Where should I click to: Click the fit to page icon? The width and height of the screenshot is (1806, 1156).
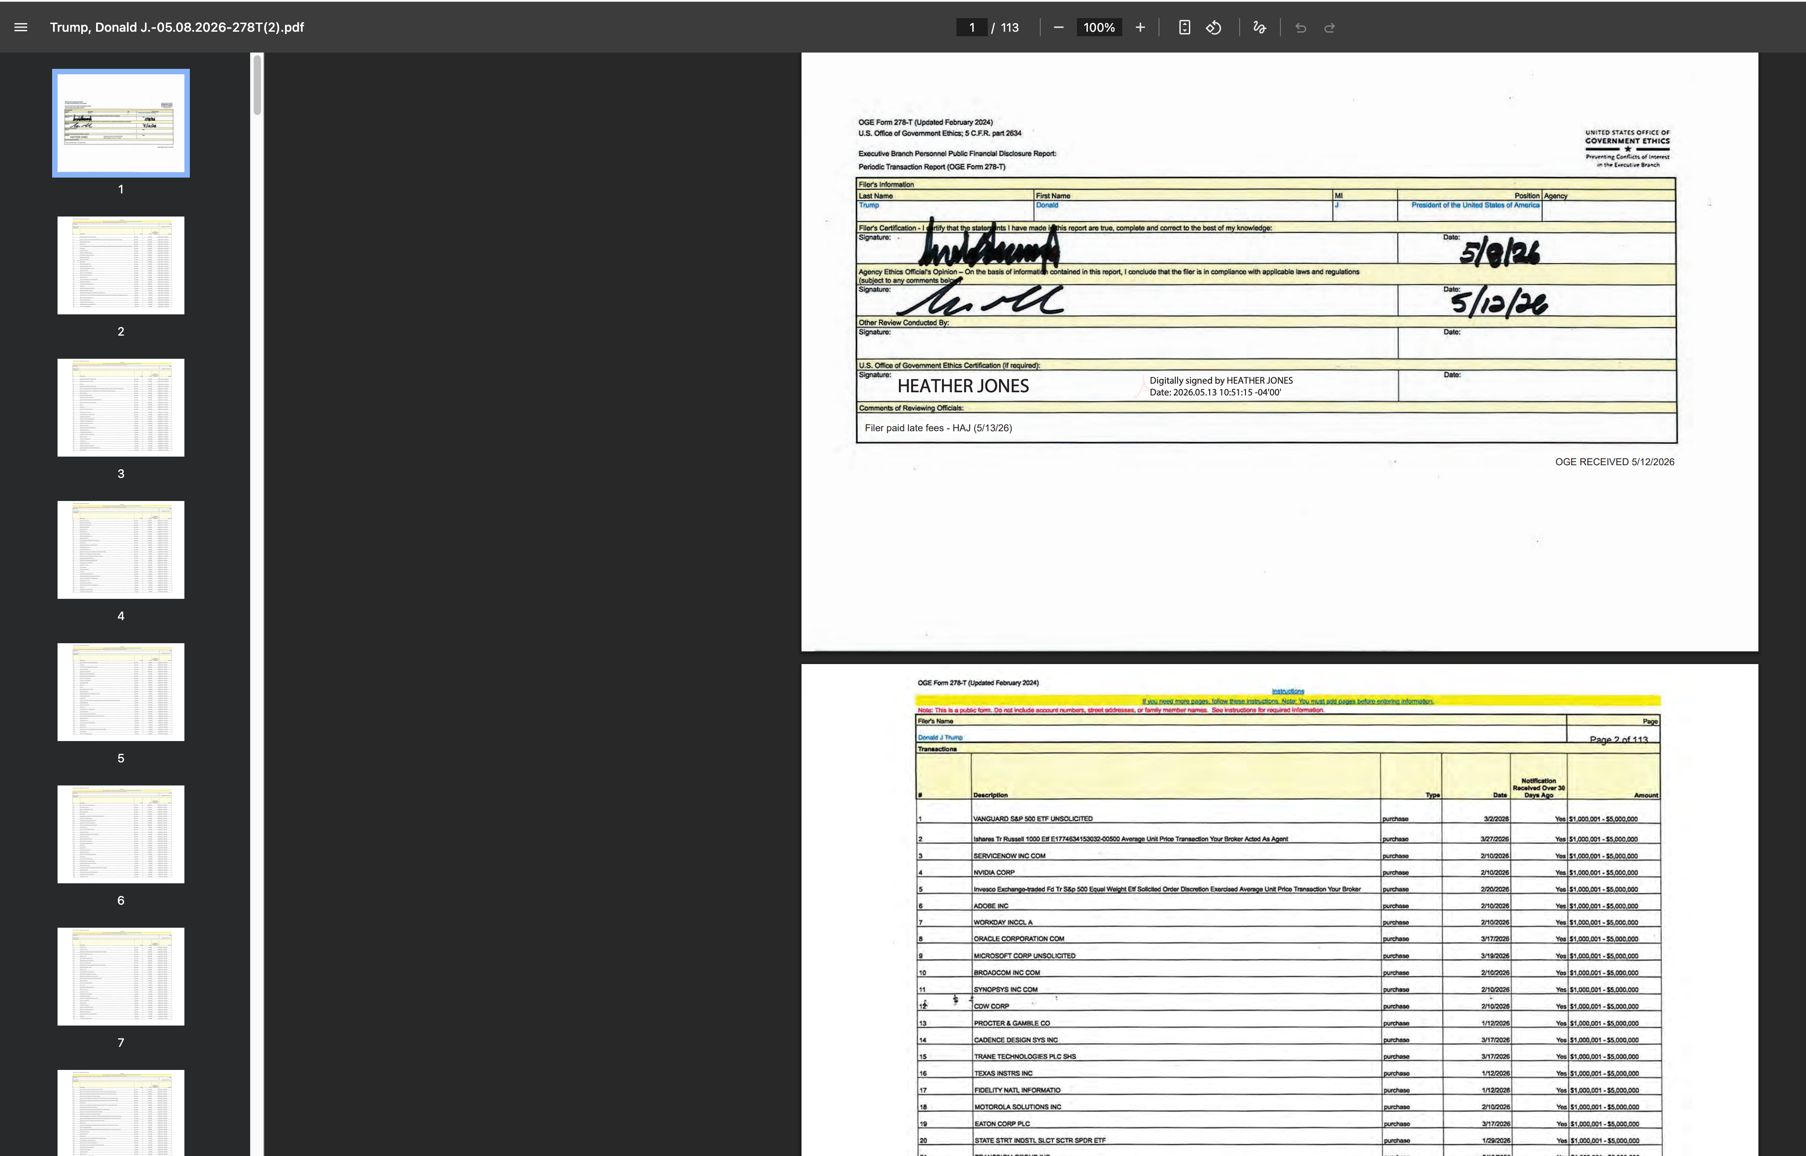[x=1184, y=27]
